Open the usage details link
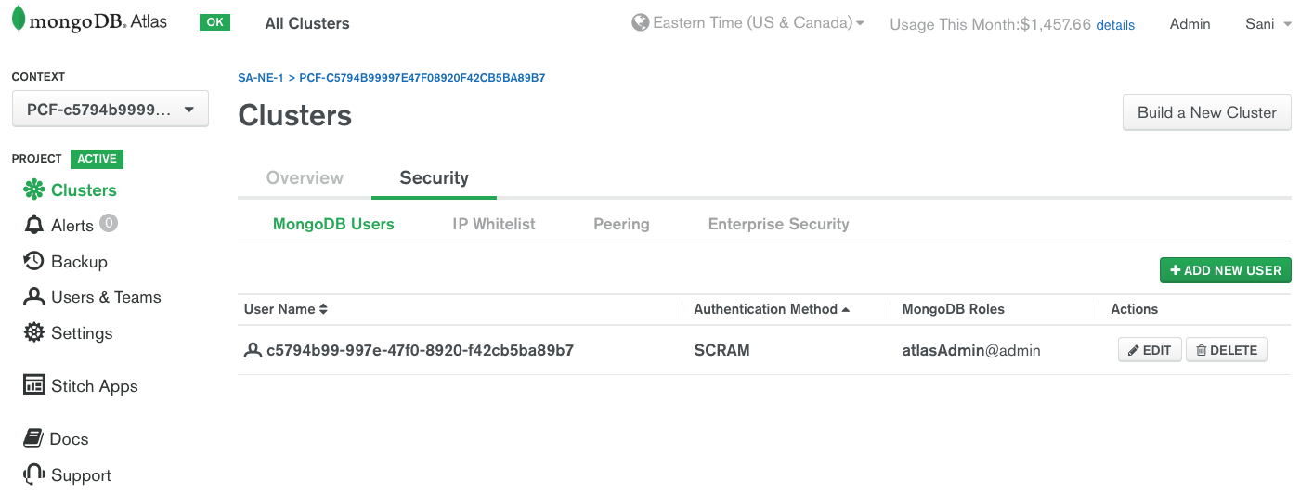Image resolution: width=1313 pixels, height=494 pixels. pos(1115,25)
